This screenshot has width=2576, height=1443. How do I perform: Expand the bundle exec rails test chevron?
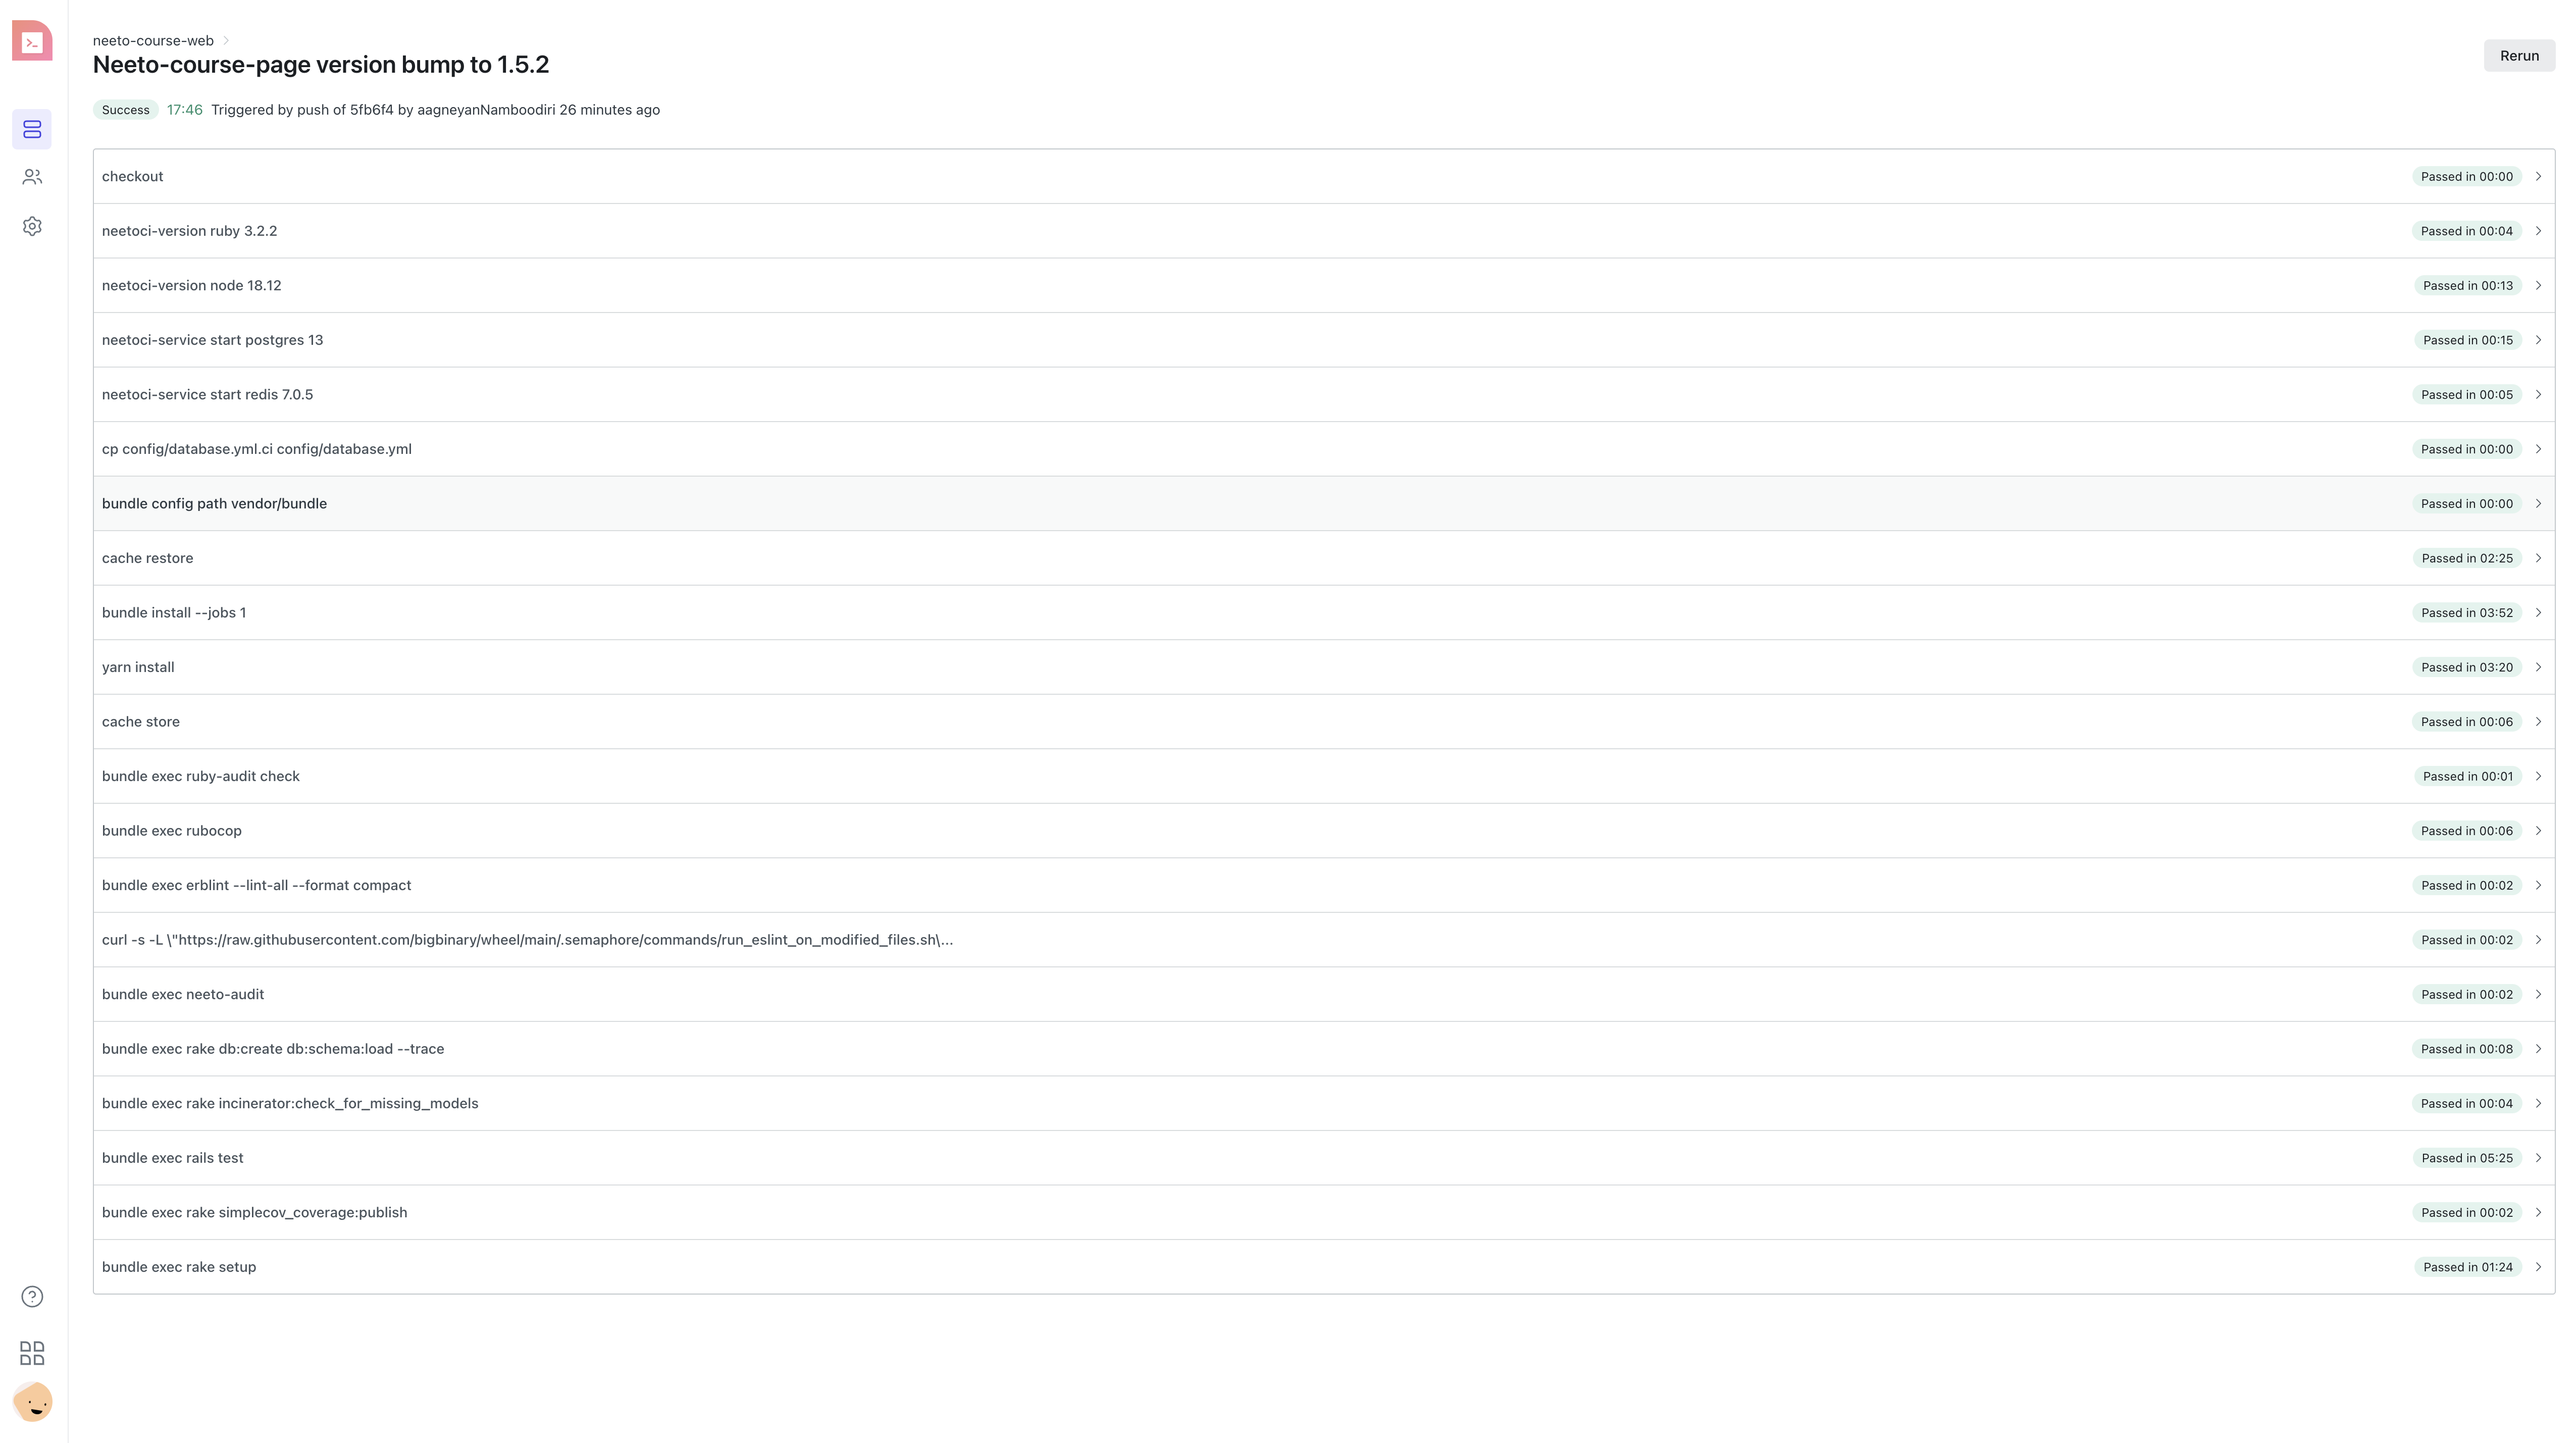click(2538, 1158)
